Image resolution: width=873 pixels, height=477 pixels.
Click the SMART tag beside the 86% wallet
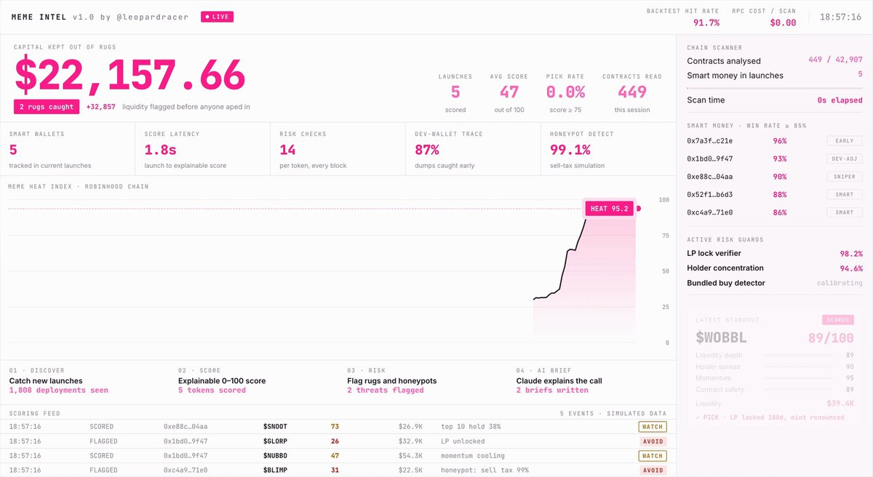coord(845,212)
